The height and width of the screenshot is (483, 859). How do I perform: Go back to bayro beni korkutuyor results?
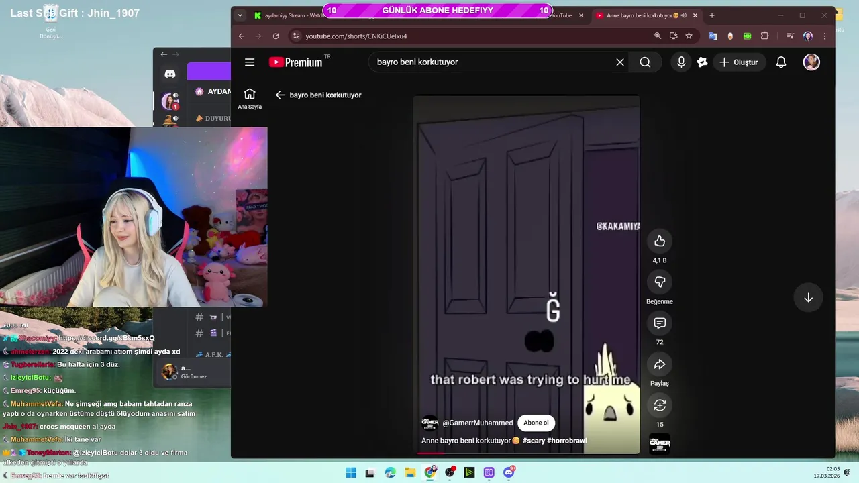[281, 95]
